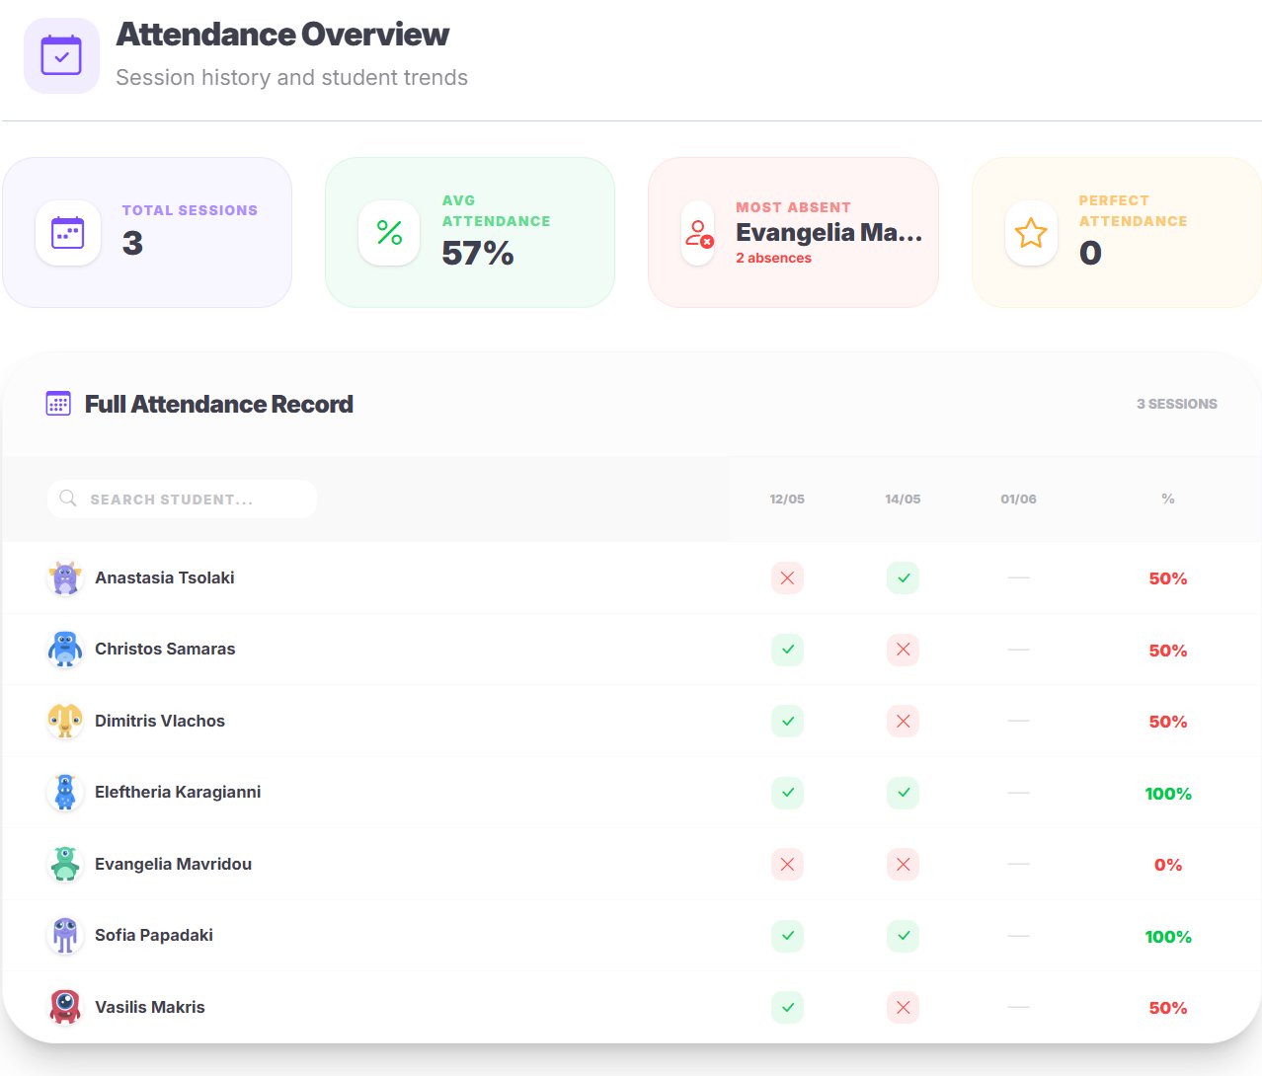Click the Most Absent user icon
Viewport: 1262px width, 1076px height.
(698, 233)
